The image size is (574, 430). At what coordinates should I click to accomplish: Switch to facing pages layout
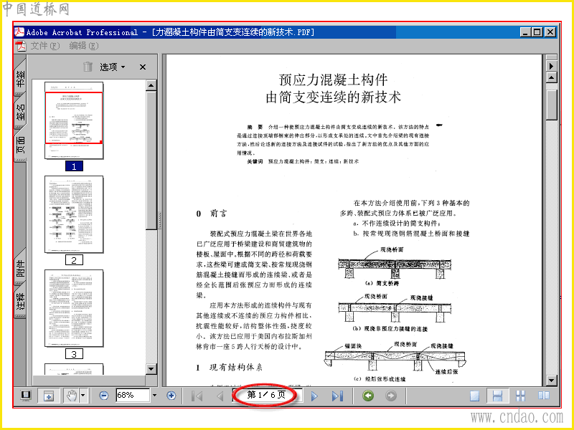point(544,396)
